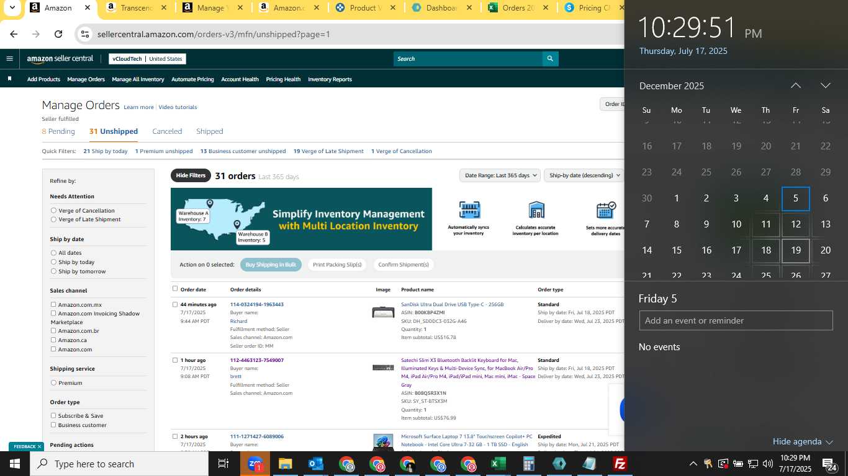
Task: Open the Video tutorials link
Action: [x=178, y=107]
